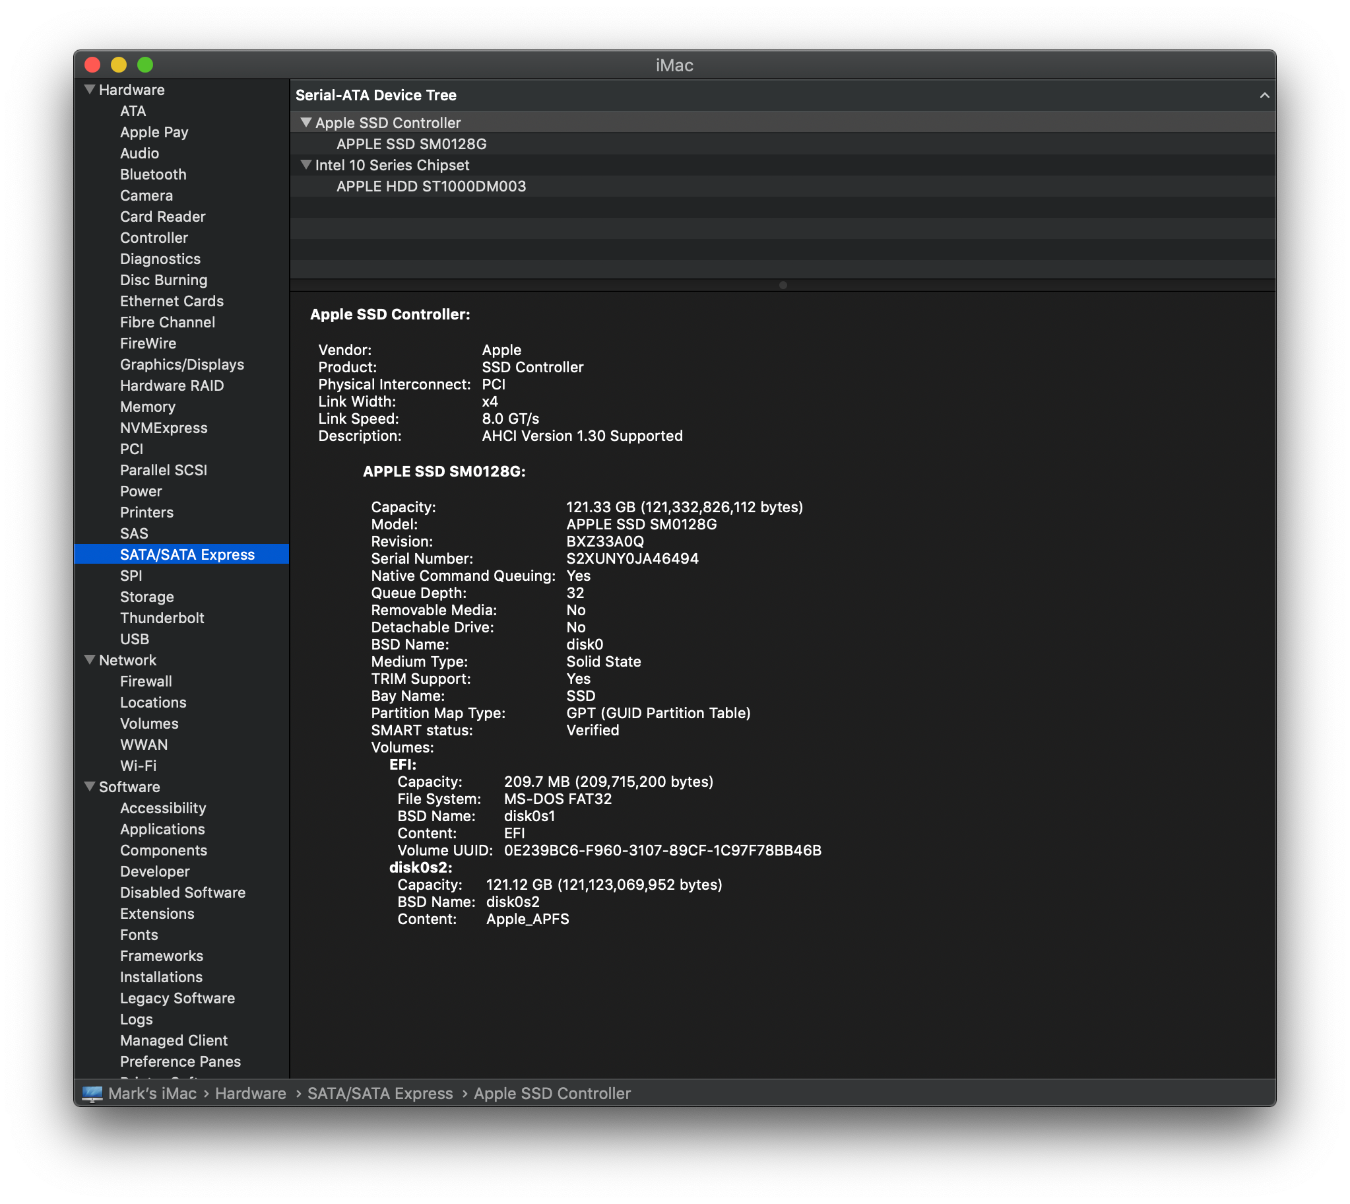Open Managed Client entry
Screen dimensions: 1350x1204
pyautogui.click(x=174, y=1041)
